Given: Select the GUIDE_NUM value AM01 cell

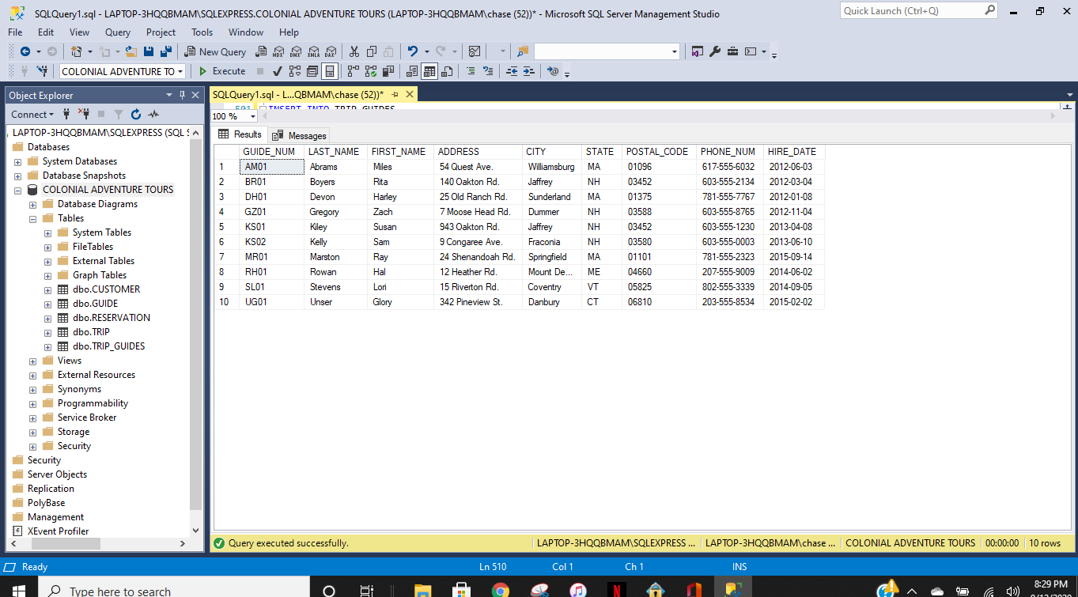Looking at the screenshot, I should coord(271,166).
